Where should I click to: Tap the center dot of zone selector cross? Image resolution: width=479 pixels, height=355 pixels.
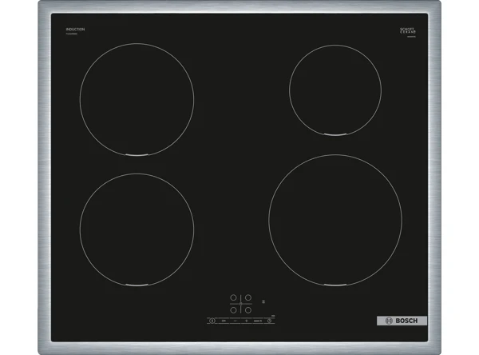pos(241,304)
